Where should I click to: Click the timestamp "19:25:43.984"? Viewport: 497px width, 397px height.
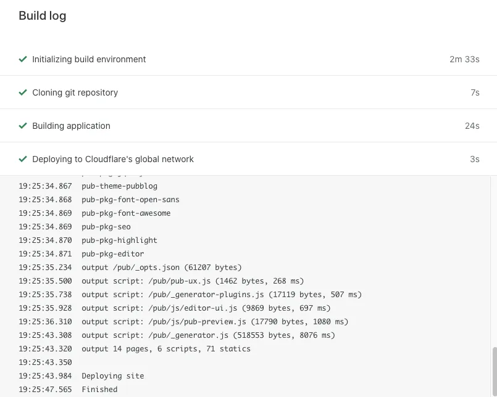coord(44,375)
